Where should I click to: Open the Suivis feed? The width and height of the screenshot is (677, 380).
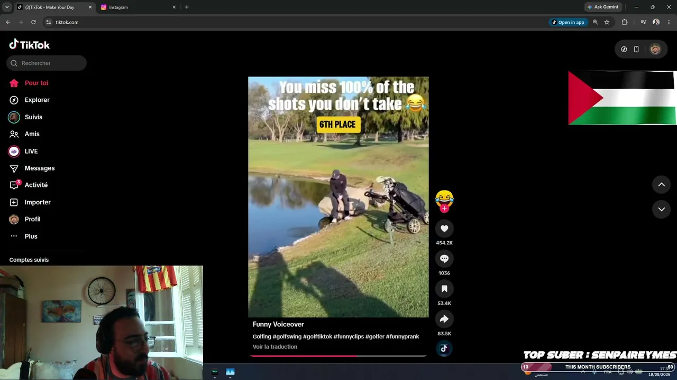[x=26, y=117]
